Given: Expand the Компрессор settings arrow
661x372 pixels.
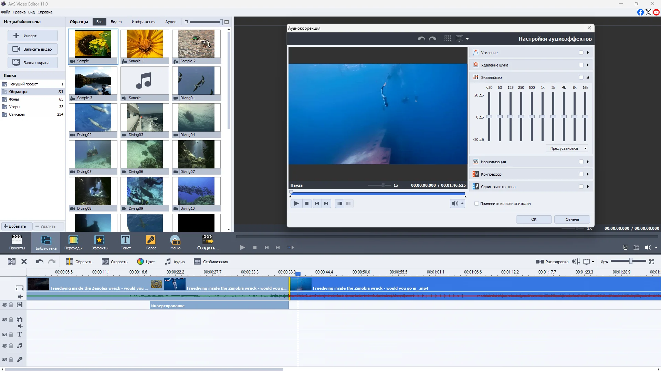Looking at the screenshot, I should (588, 174).
